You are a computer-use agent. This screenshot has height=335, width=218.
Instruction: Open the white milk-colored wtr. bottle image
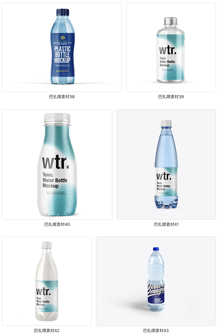click(47, 281)
